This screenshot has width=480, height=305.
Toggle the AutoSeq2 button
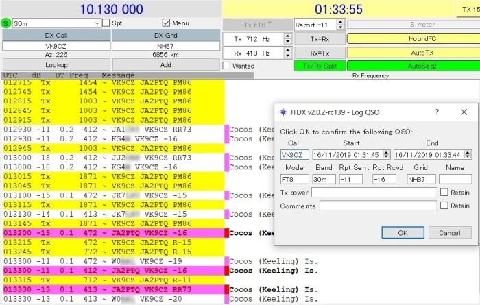[x=413, y=66]
